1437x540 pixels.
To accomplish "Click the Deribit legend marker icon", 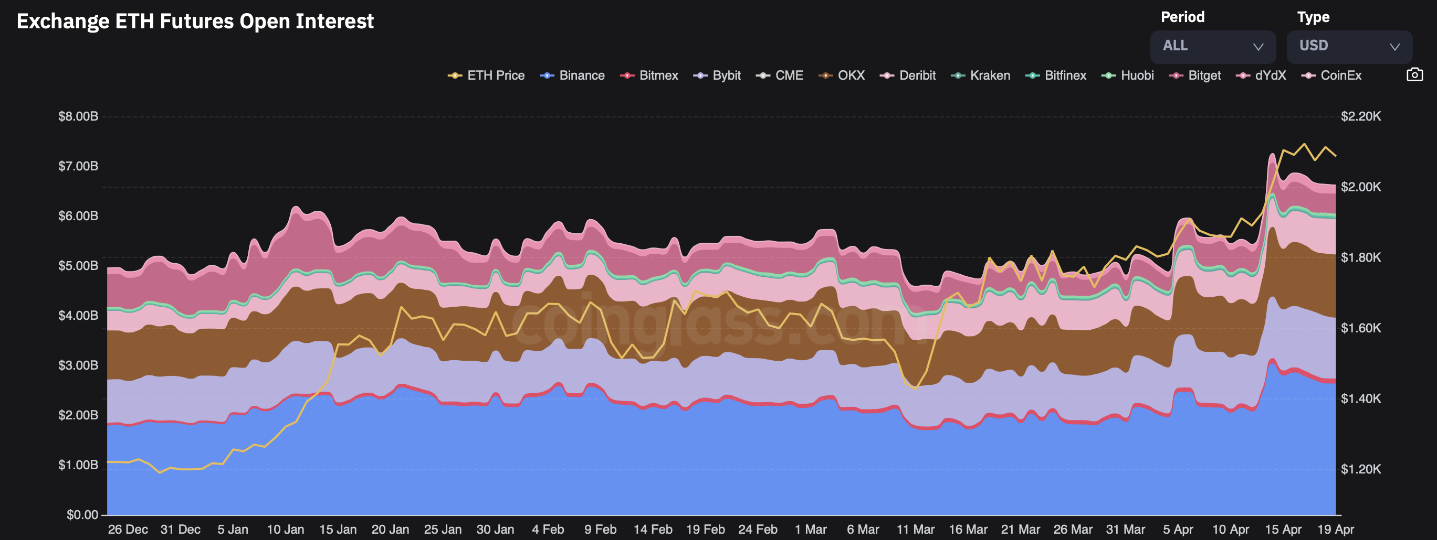I will (887, 76).
